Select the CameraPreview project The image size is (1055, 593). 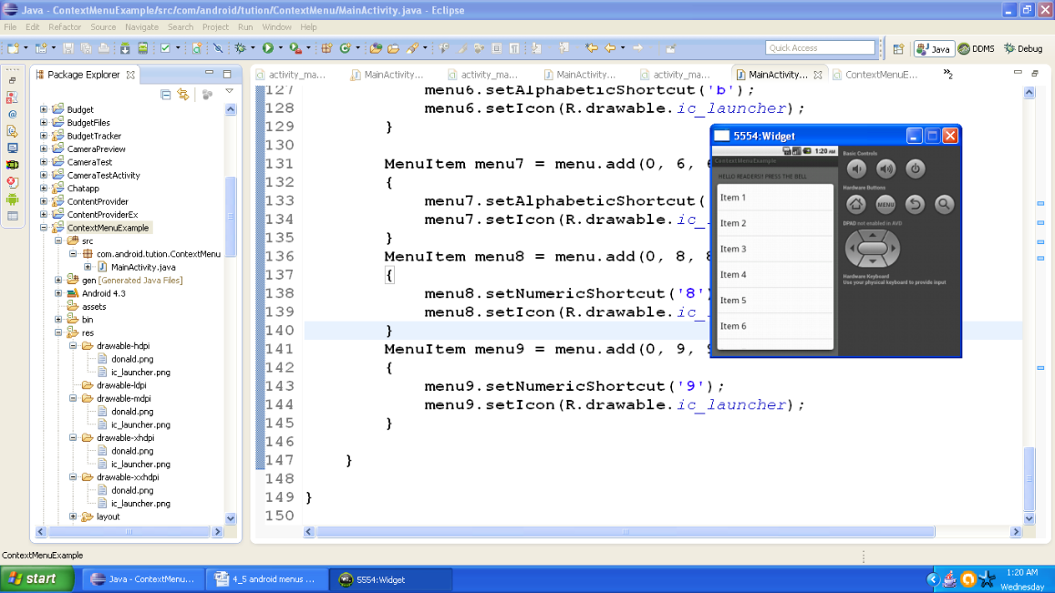coord(97,148)
